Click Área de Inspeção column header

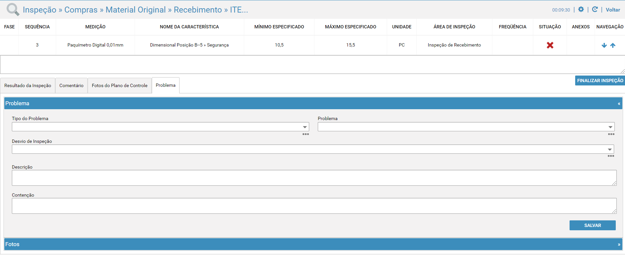(x=454, y=27)
